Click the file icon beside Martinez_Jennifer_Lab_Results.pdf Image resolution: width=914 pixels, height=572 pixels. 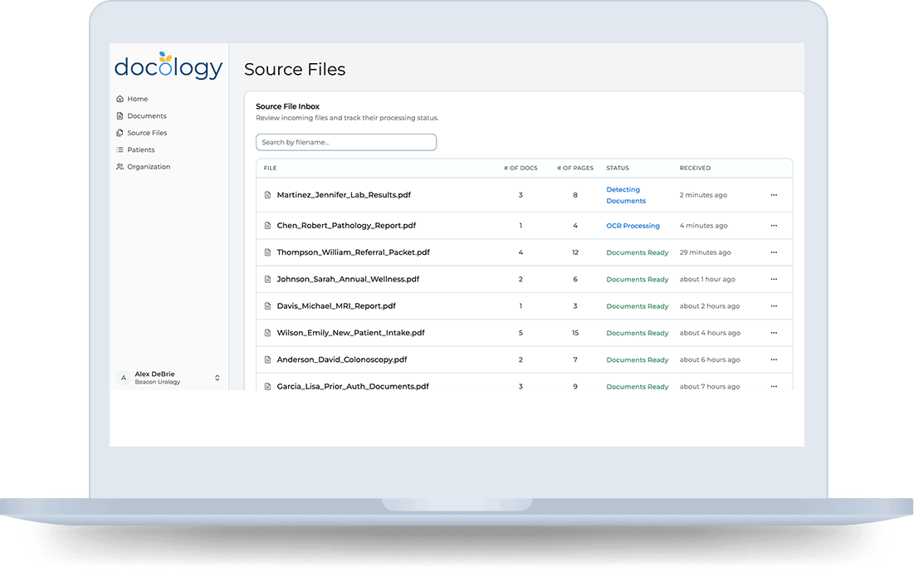coord(266,194)
